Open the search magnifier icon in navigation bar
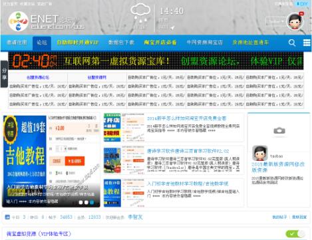Viewport: 312px width, 240px height. (292, 43)
